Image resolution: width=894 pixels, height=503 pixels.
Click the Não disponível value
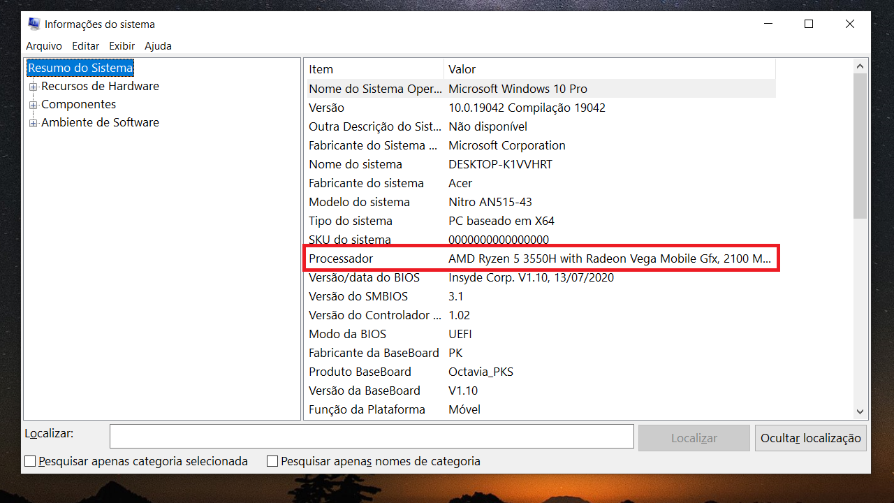coord(488,126)
